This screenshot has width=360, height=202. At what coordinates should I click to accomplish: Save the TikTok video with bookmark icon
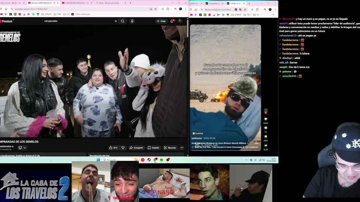[x=265, y=137]
